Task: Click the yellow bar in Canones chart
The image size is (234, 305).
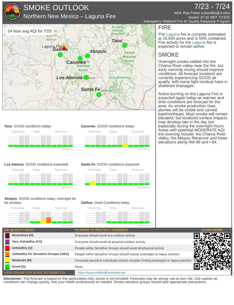Action: coord(125,145)
